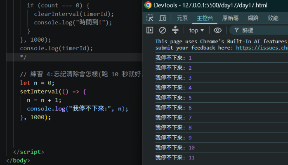Switch to the 效能 tab
This screenshot has height=165, width=288.
pyautogui.click(x=273, y=18)
